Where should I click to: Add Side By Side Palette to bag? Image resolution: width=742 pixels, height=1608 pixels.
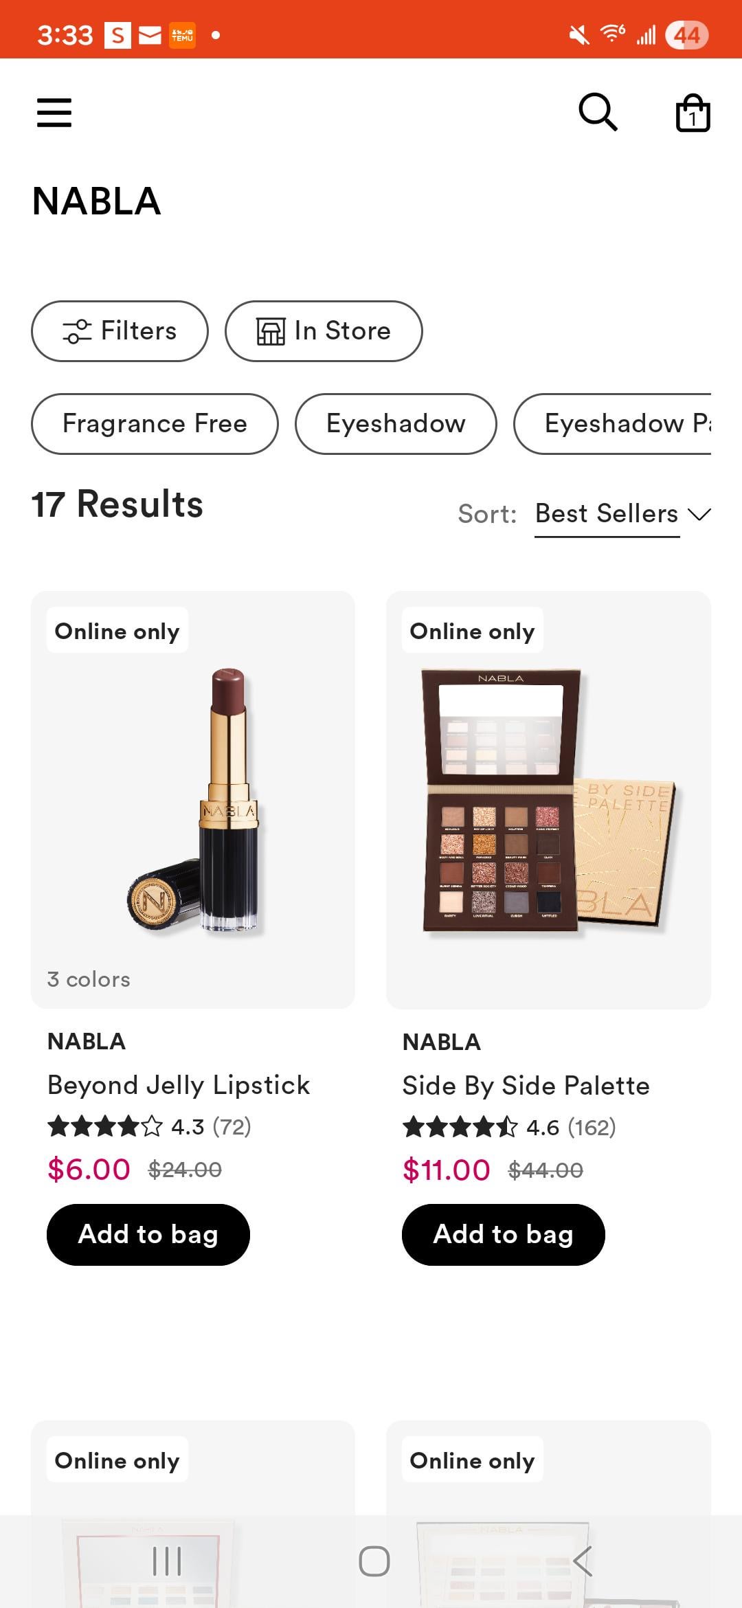pyautogui.click(x=503, y=1235)
